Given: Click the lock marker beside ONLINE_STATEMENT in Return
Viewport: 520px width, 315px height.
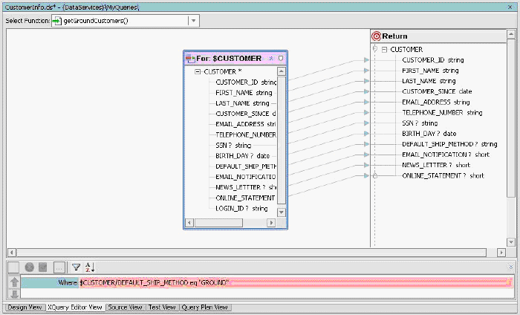Looking at the screenshot, I should (x=375, y=176).
